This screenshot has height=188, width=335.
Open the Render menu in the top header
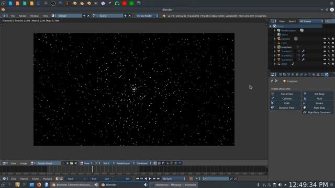[x=23, y=16]
